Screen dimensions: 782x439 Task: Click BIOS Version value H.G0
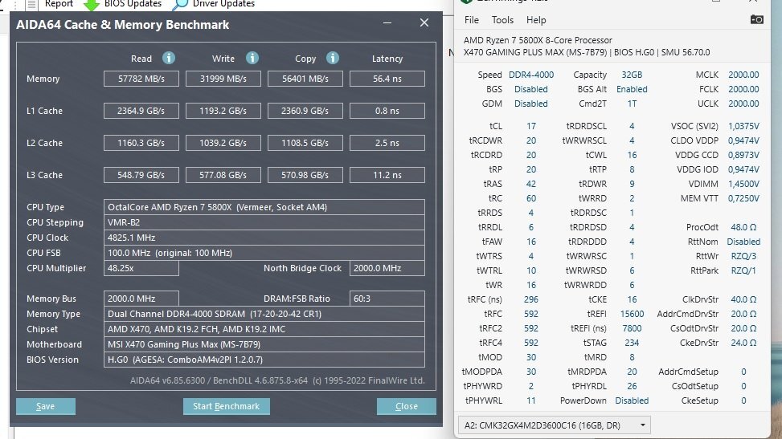click(264, 360)
